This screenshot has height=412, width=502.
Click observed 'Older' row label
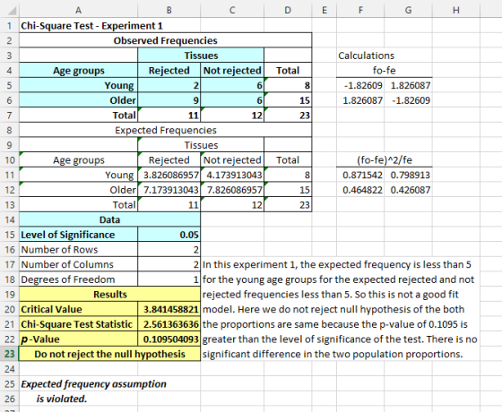tap(79, 100)
